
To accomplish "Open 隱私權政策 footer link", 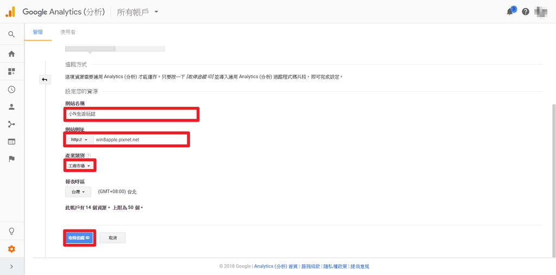I will click(335, 266).
